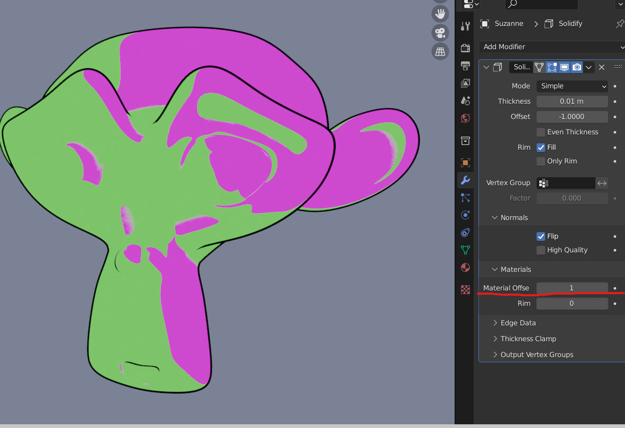Open the Scene properties tab

[x=465, y=101]
